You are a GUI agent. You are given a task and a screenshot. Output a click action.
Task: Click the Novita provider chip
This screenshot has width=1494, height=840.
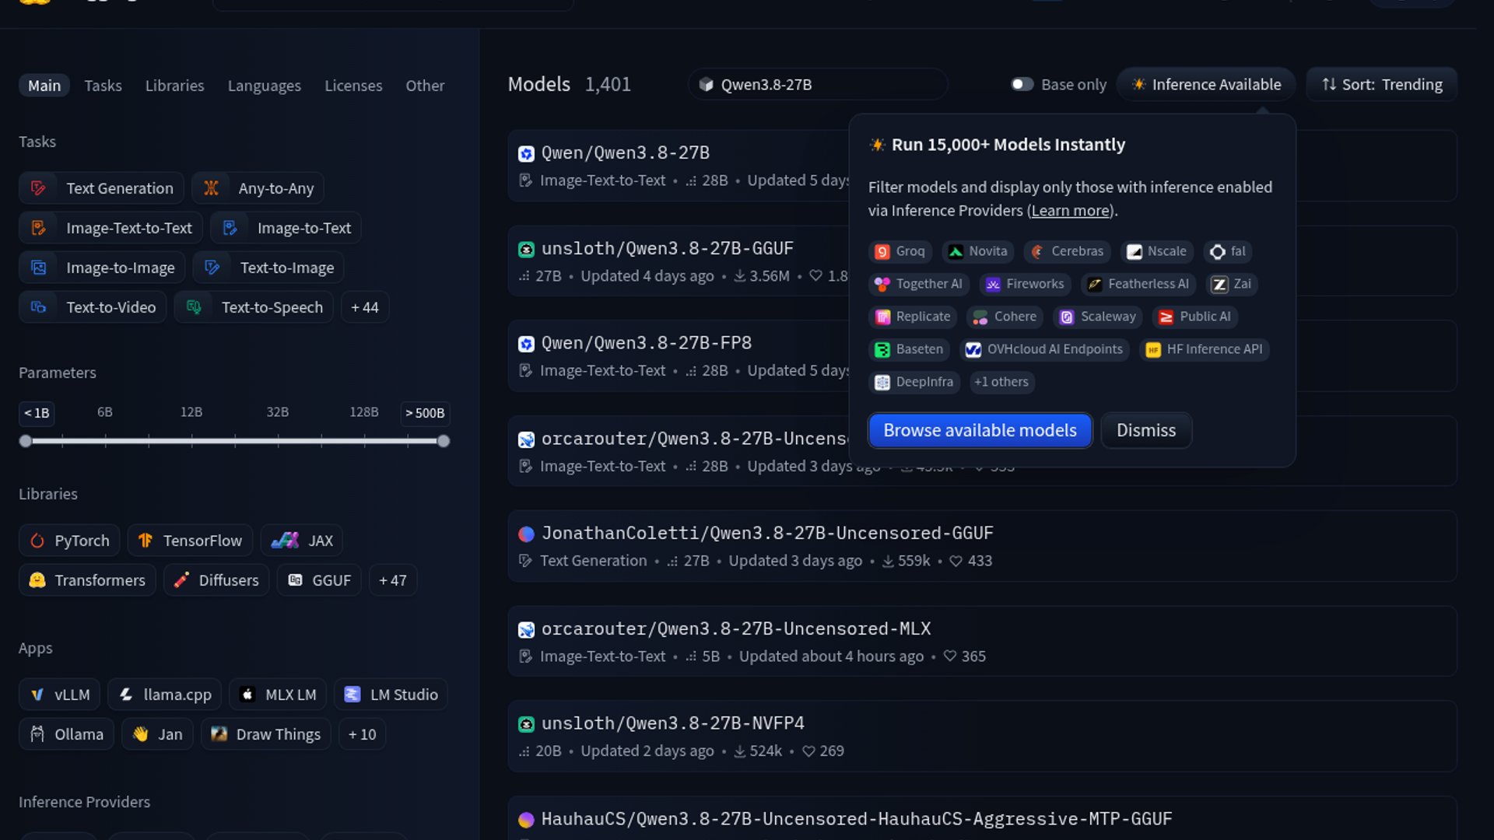977,251
